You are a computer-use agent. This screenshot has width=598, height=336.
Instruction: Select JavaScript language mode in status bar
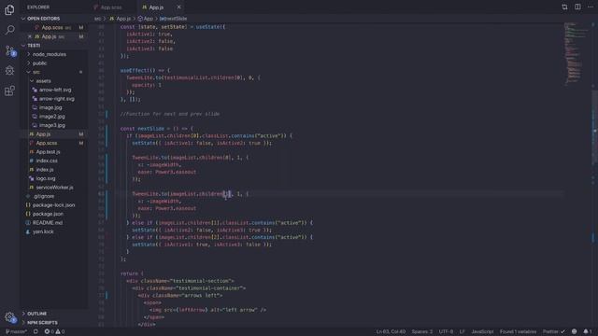tap(482, 331)
